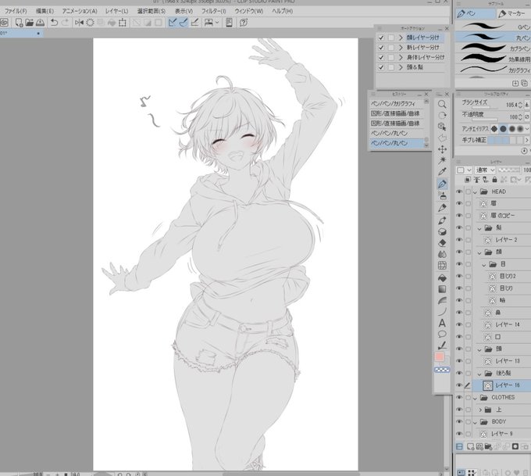This screenshot has width=531, height=476.
Task: Select the Balloon tool
Action: [442, 335]
